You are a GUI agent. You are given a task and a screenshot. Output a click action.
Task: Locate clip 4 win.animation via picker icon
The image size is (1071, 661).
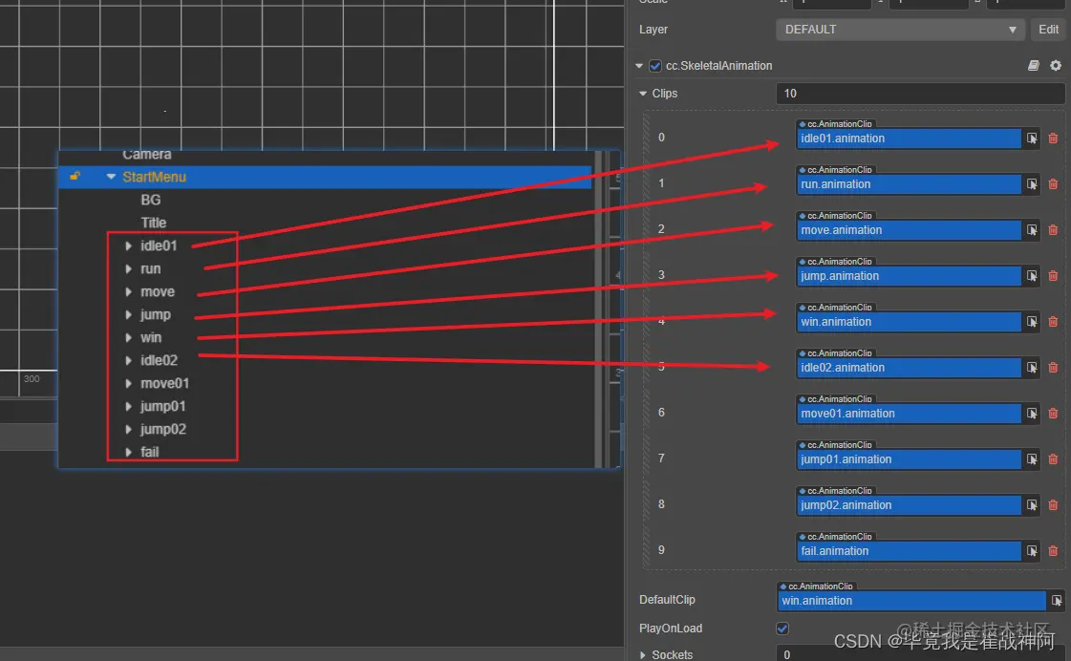[1032, 322]
